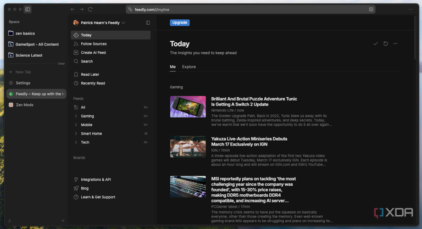This screenshot has width=422, height=229.
Task: Select the All feeds row
Action: coord(110,108)
